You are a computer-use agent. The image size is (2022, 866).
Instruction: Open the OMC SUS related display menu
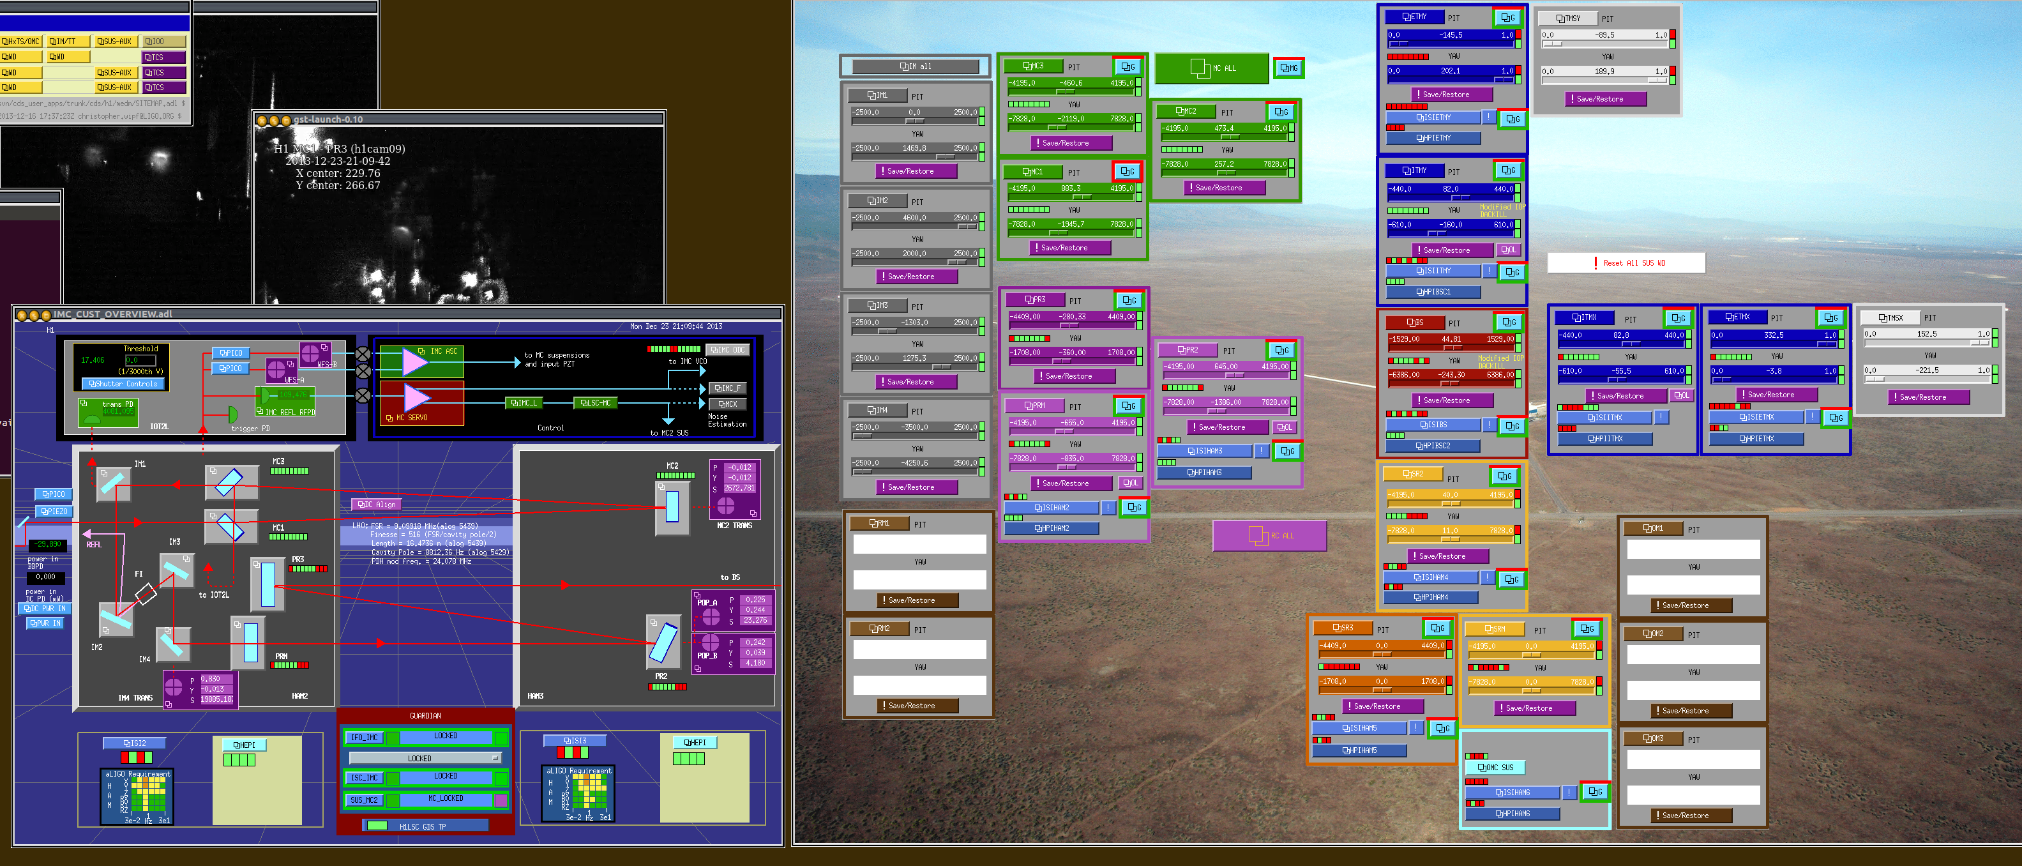[x=1495, y=768]
